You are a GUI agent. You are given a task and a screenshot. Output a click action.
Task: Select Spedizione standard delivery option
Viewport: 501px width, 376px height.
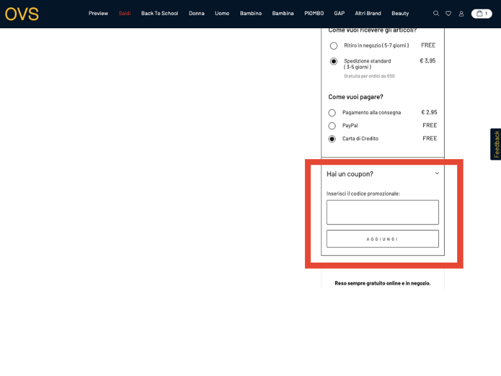(334, 61)
